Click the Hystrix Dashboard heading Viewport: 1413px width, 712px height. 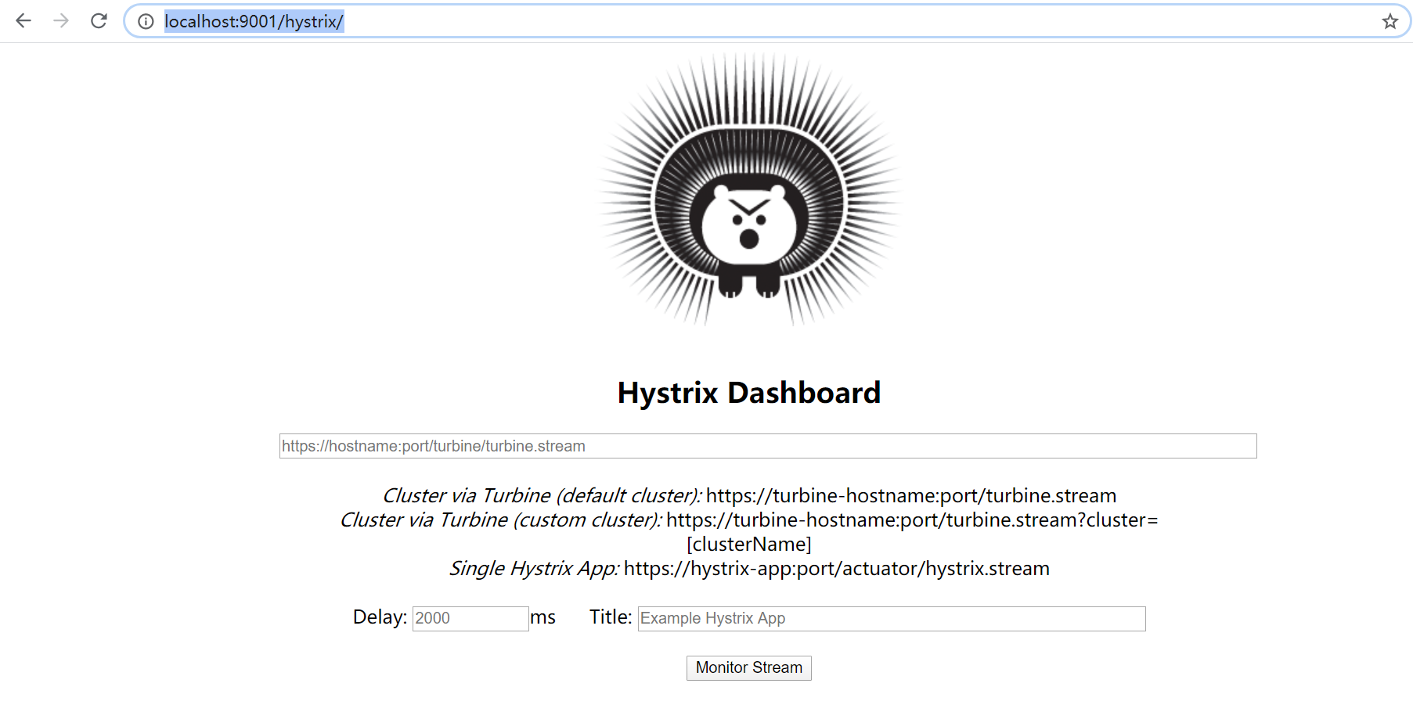point(749,393)
